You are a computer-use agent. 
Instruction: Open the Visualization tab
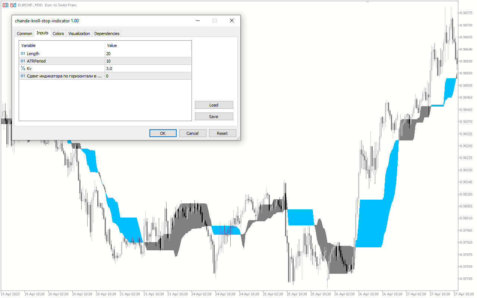pos(79,34)
